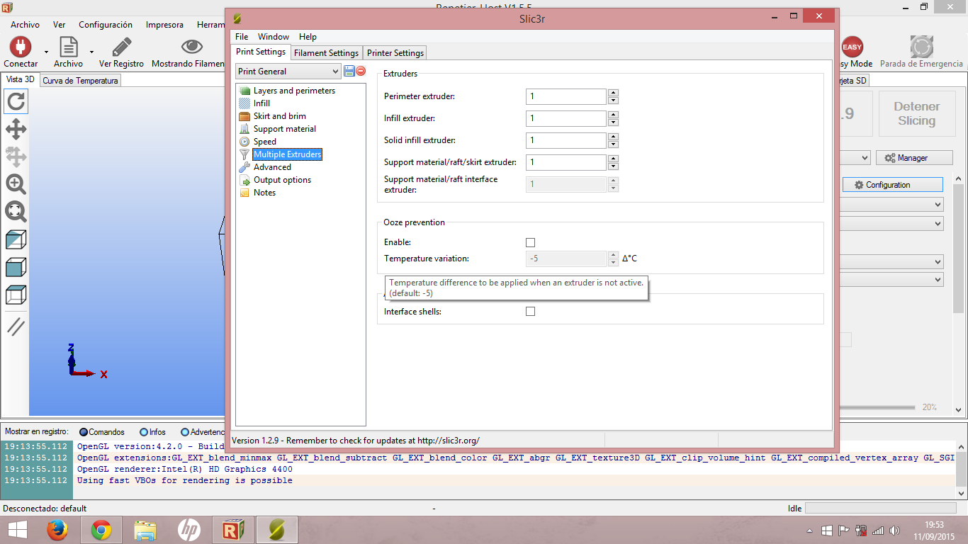This screenshot has width=968, height=544.
Task: Decrease the Infill extruder value
Action: (x=613, y=122)
